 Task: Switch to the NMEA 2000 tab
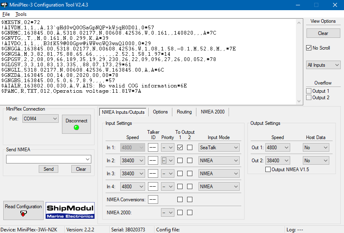[213, 112]
